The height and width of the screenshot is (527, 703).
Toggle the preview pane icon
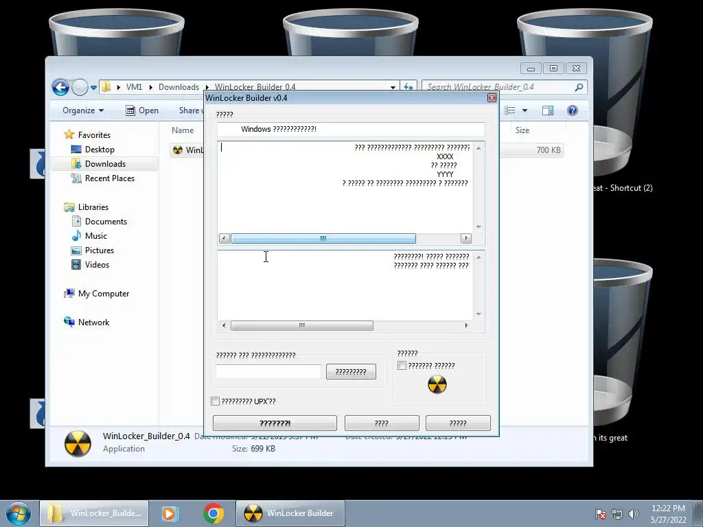548,110
